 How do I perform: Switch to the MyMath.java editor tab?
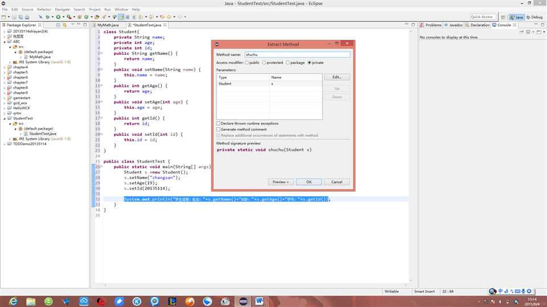point(107,25)
